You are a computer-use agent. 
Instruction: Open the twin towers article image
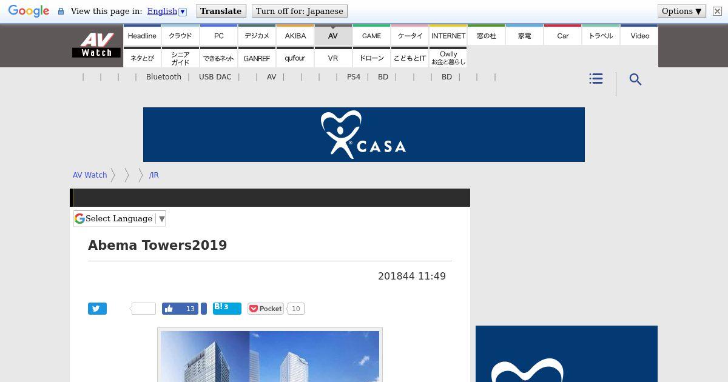pyautogui.click(x=270, y=356)
